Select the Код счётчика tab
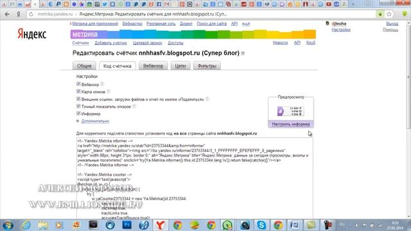This screenshot has height=231, width=411. 117,66
